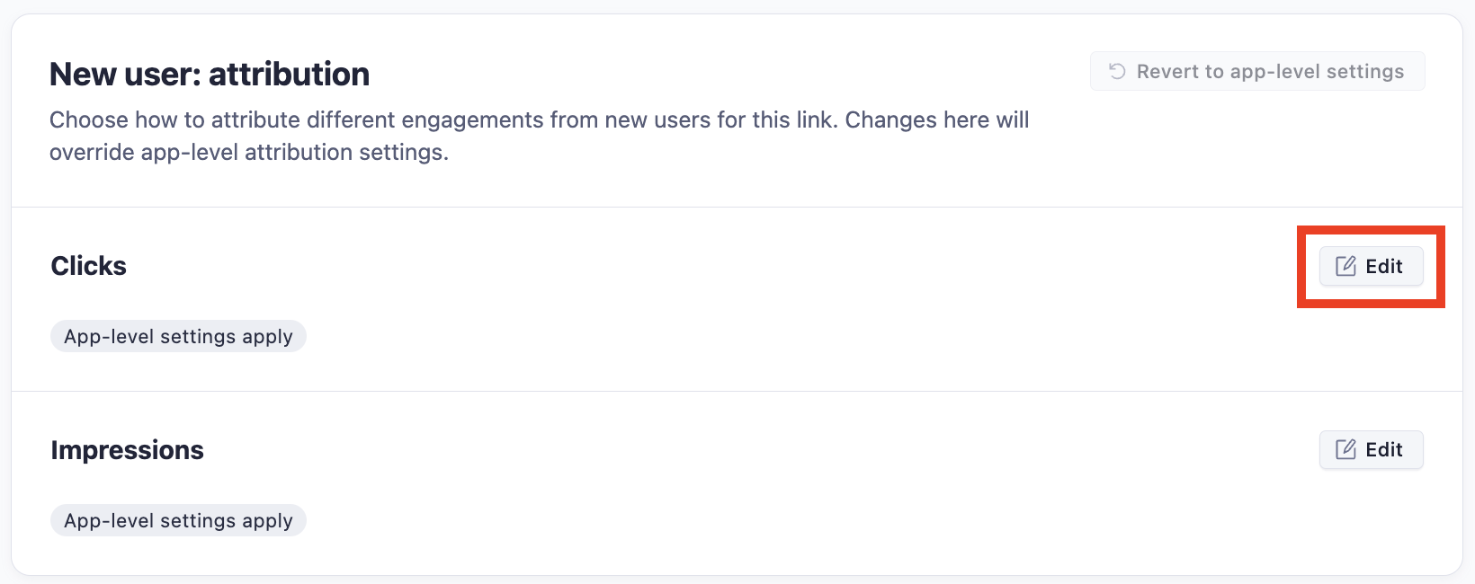Screen dimensions: 1475x584
Task: Click the "Choose how to attribute" description line
Action: pos(539,119)
